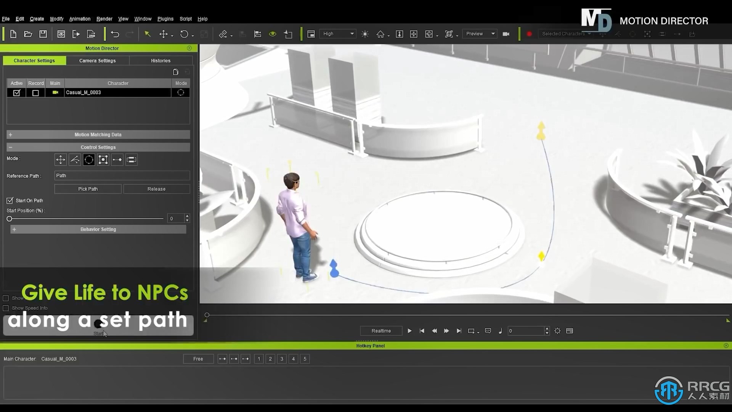Close the Hotkey Panel
This screenshot has height=412, width=732.
[x=726, y=346]
